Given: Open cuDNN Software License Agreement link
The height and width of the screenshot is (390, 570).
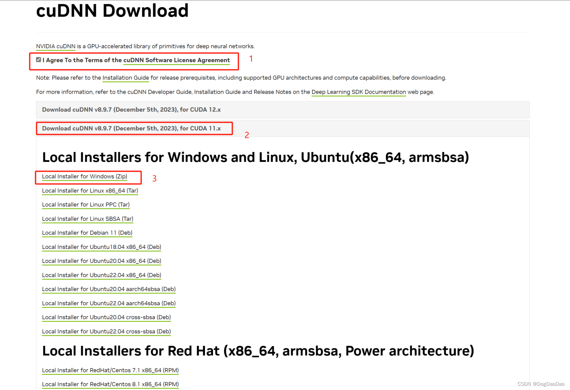Looking at the screenshot, I should coord(177,60).
